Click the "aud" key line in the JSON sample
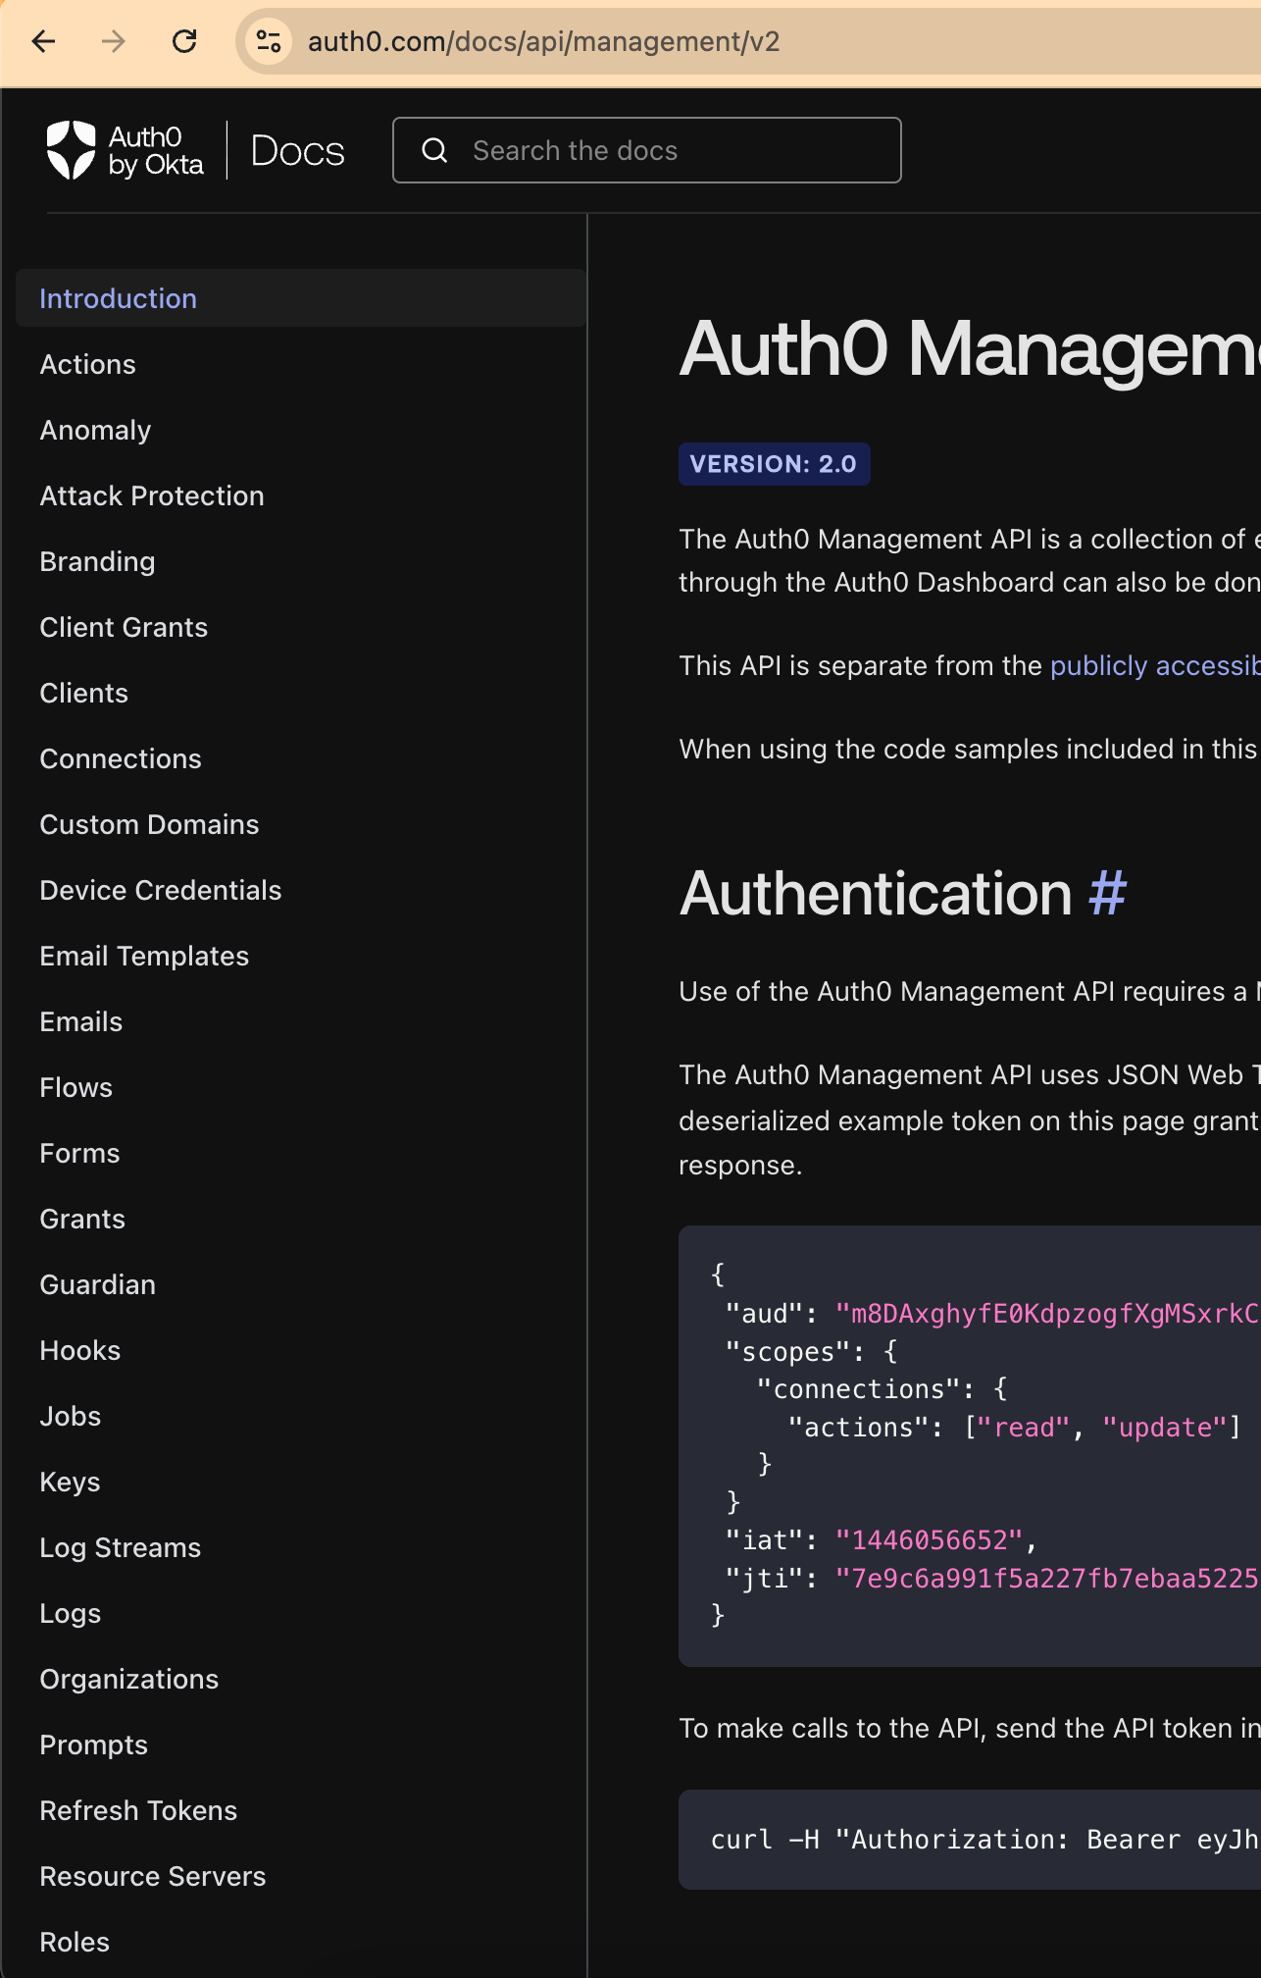The image size is (1261, 1978). click(x=990, y=1313)
